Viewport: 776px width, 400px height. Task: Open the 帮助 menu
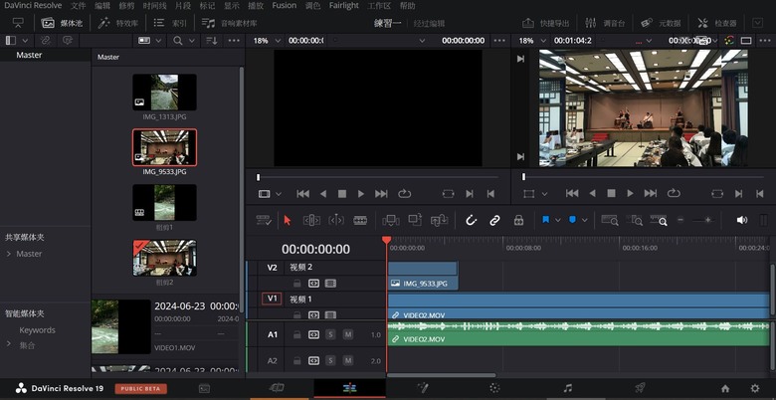(407, 6)
